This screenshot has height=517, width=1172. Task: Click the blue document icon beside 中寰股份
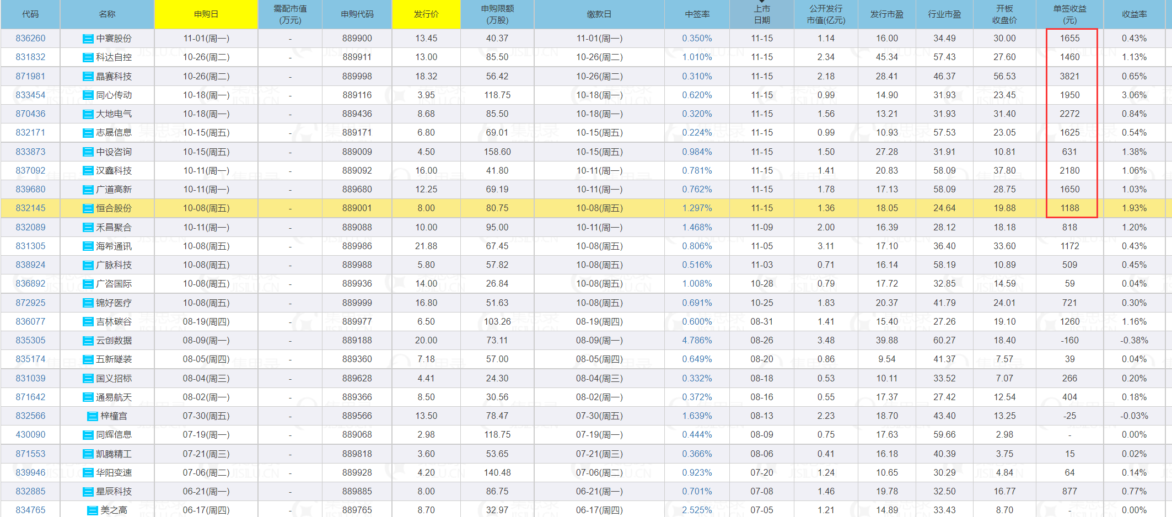[x=88, y=39]
